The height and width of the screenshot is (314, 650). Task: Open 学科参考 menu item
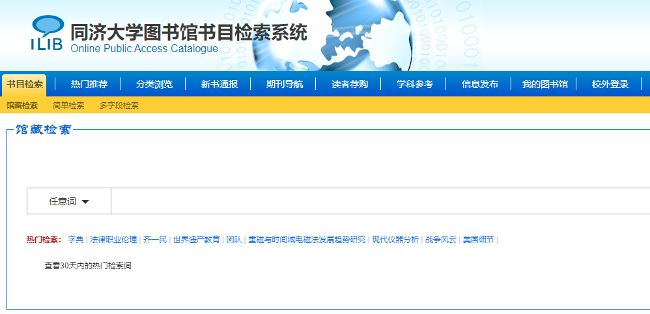pyautogui.click(x=414, y=84)
